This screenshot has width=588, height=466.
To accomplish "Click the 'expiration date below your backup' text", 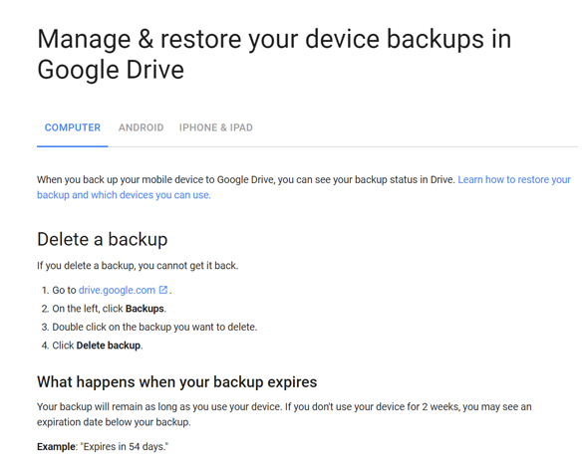I will (x=114, y=422).
